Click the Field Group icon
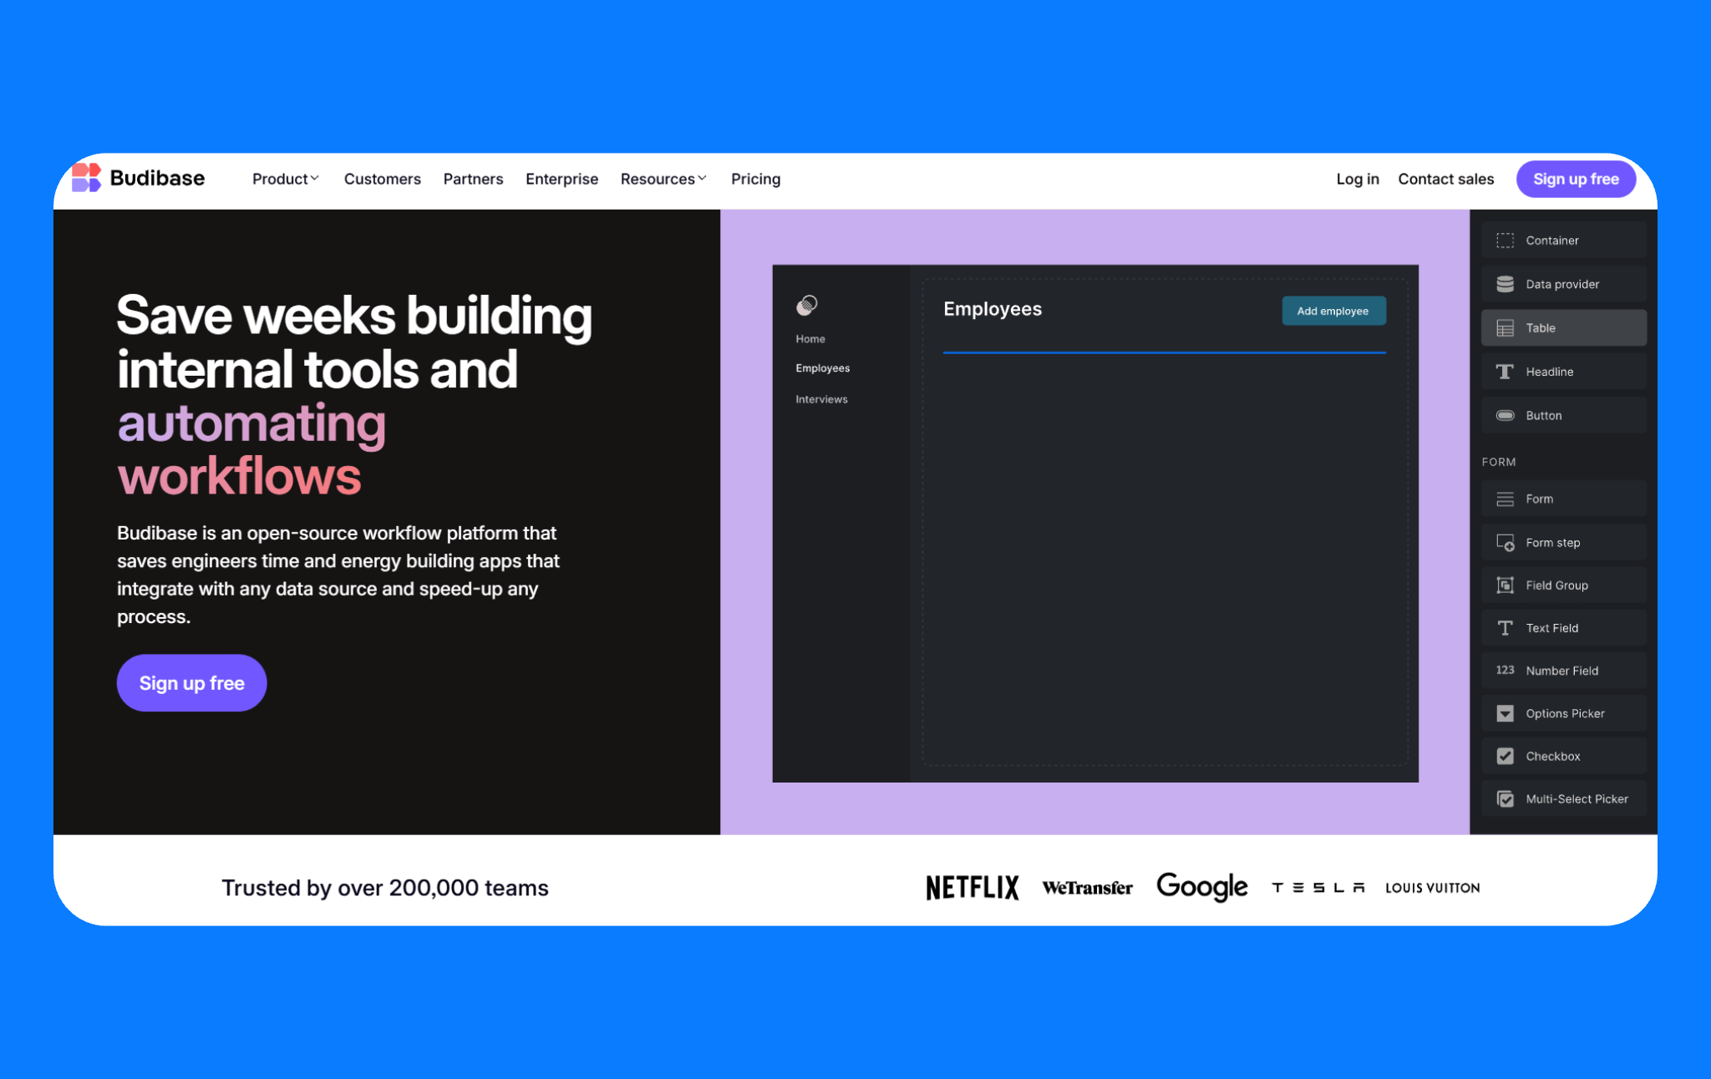 [1505, 585]
